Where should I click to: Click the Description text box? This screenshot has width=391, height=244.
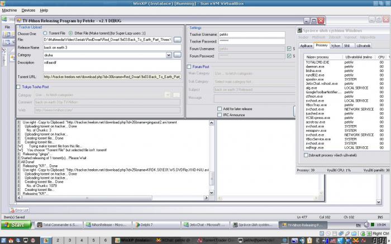[x=112, y=66]
